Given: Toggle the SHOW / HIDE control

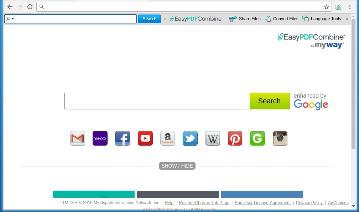Looking at the screenshot, I should pyautogui.click(x=177, y=166).
